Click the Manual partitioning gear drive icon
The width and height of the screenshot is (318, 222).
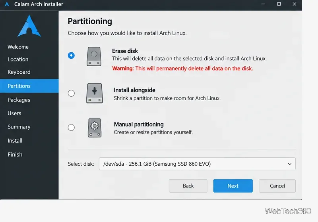(x=95, y=128)
